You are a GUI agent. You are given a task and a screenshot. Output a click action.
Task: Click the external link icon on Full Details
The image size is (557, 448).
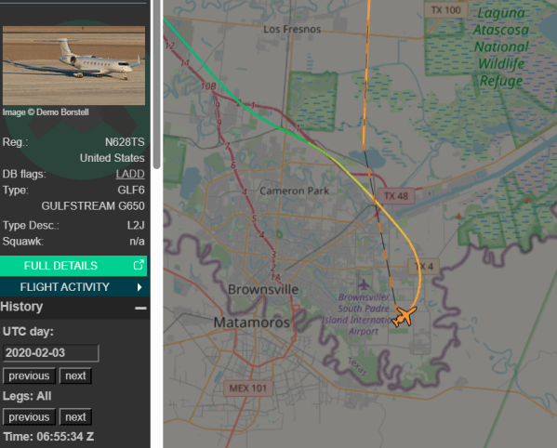[x=139, y=265]
